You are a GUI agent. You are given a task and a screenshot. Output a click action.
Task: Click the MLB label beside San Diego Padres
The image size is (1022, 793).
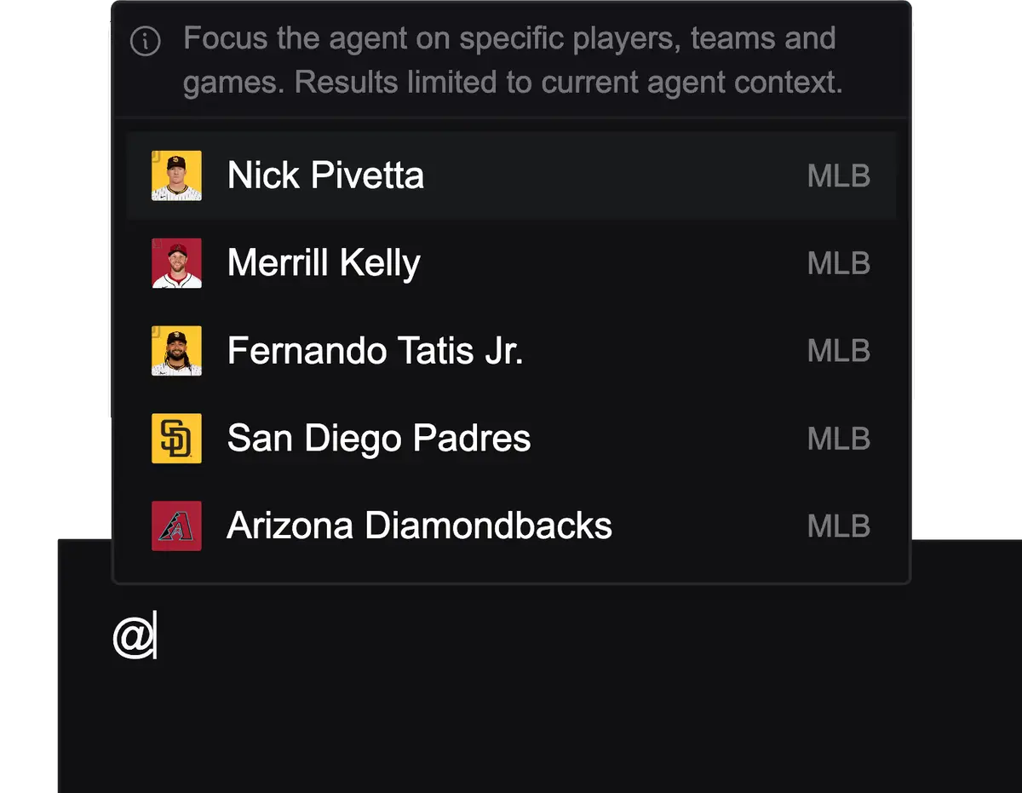point(838,439)
